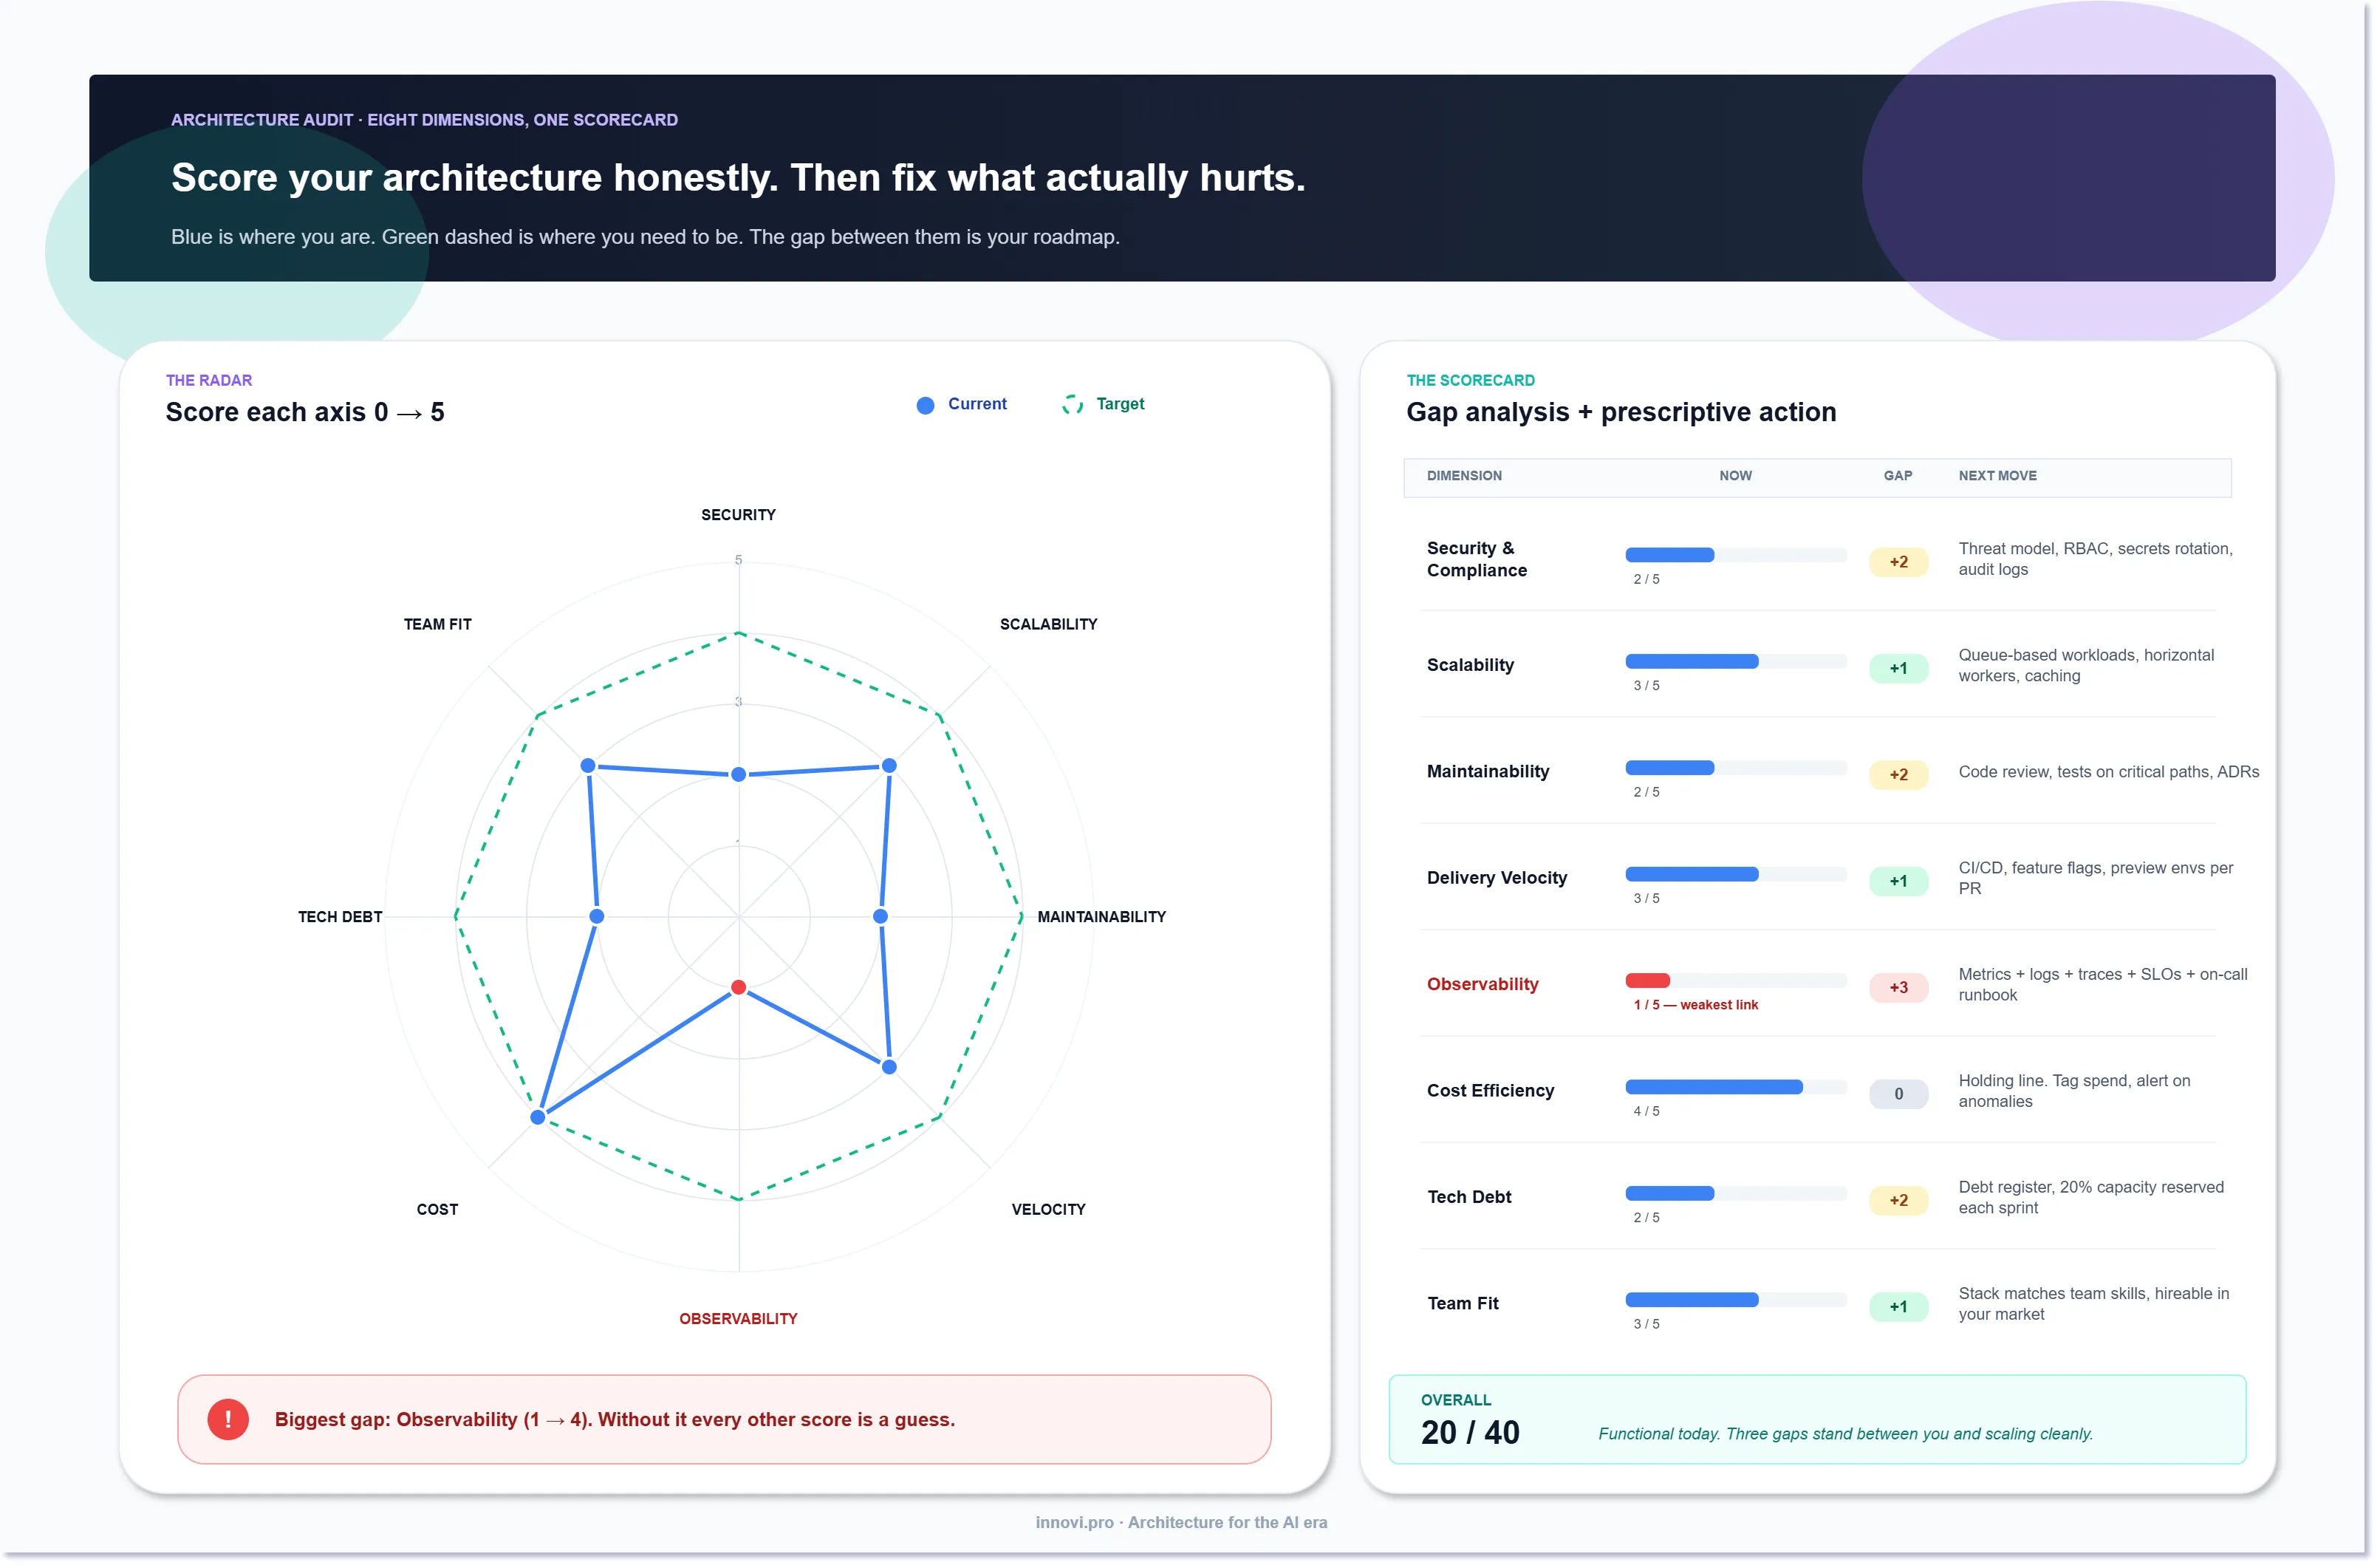The height and width of the screenshot is (1568, 2380).
Task: Toggle the Current series in the chart legend
Action: coord(962,404)
